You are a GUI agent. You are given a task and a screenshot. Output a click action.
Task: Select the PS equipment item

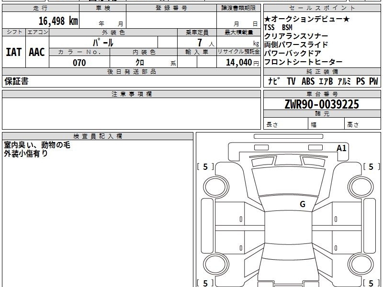360,81
